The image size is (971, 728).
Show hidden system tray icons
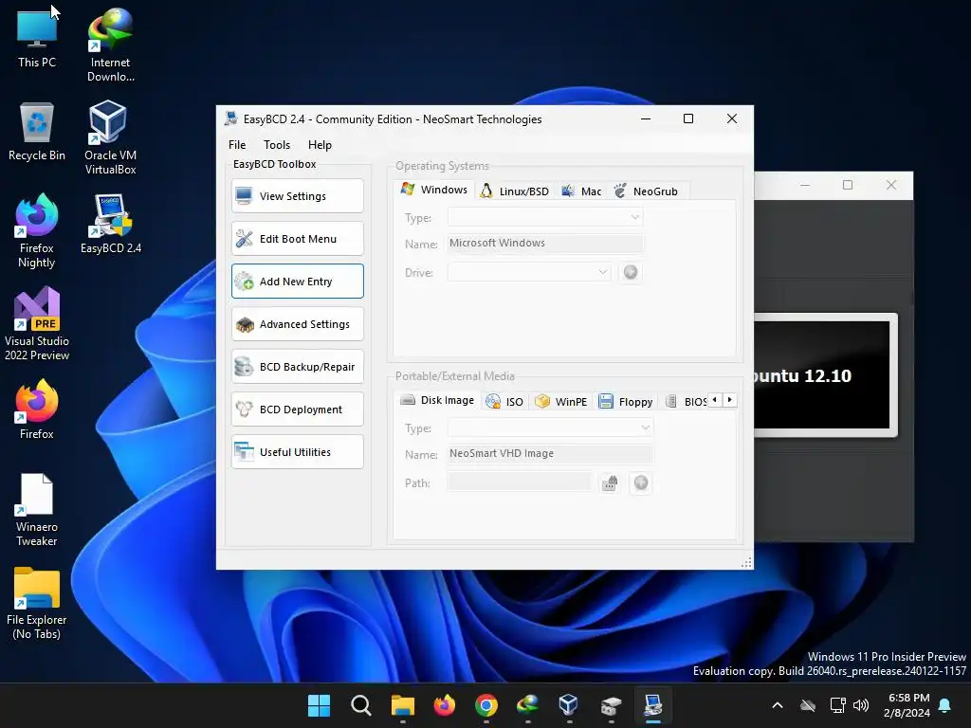point(778,705)
